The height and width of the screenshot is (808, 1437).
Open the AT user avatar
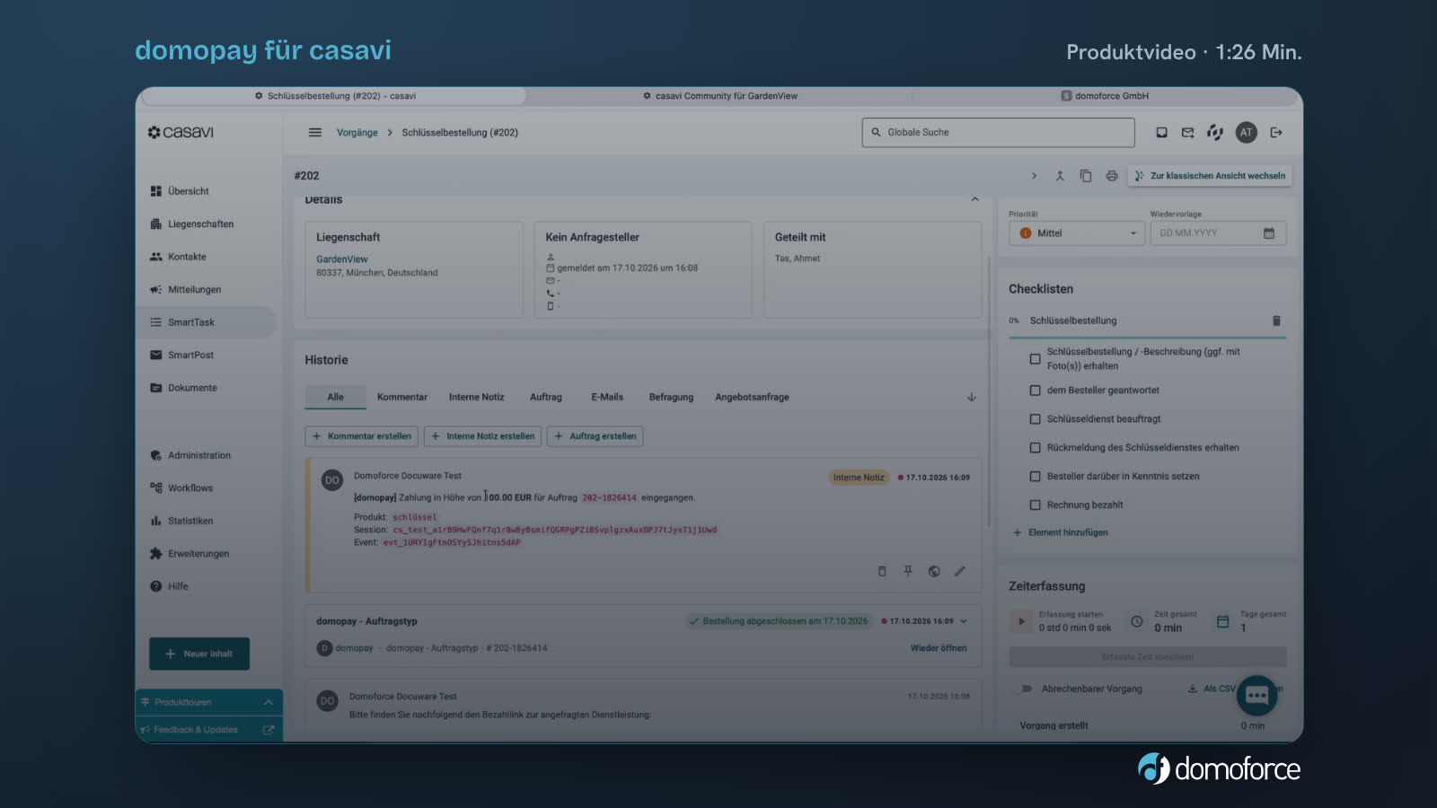[1246, 133]
